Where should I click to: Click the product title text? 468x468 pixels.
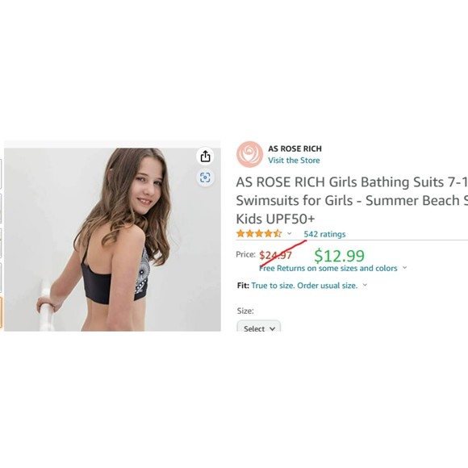[x=352, y=200]
